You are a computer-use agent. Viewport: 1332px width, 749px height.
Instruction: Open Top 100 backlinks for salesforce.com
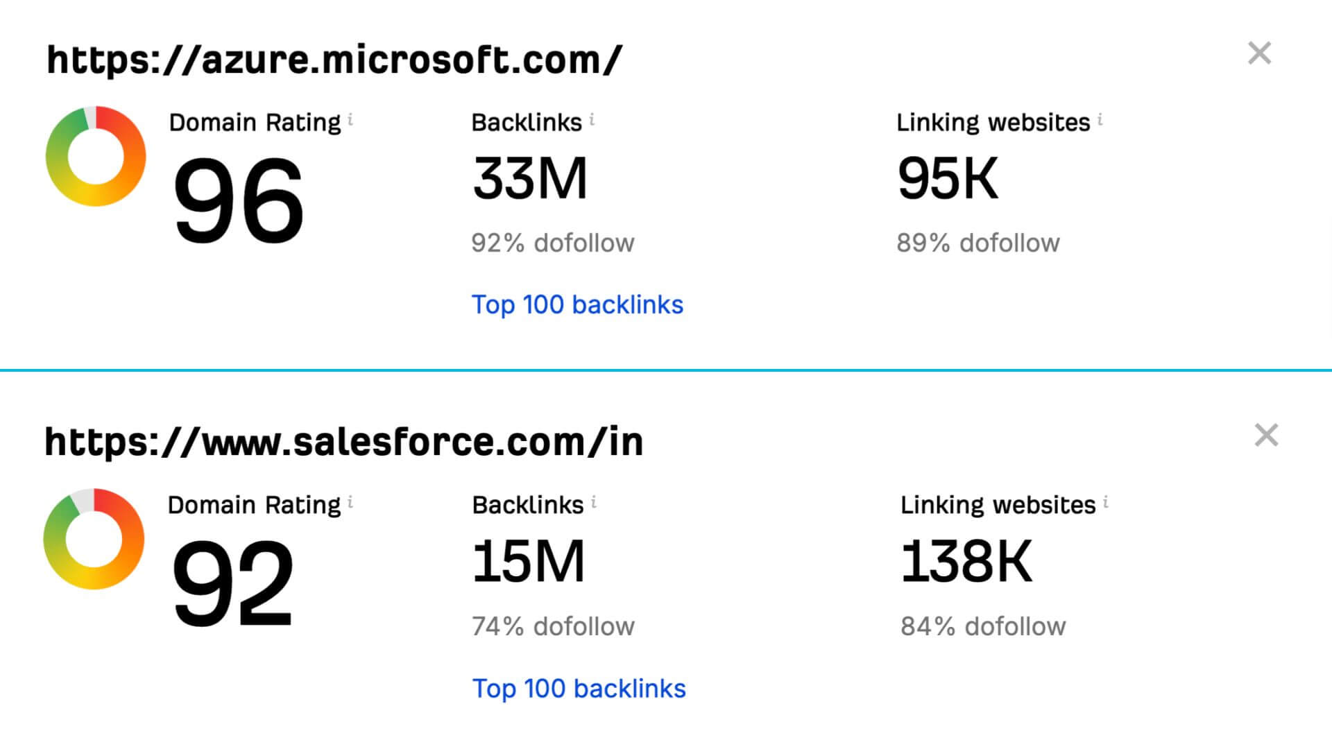tap(579, 688)
